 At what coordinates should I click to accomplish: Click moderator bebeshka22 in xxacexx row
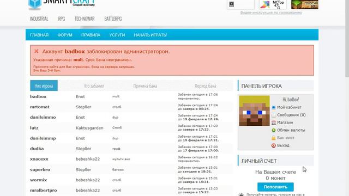tap(88, 159)
